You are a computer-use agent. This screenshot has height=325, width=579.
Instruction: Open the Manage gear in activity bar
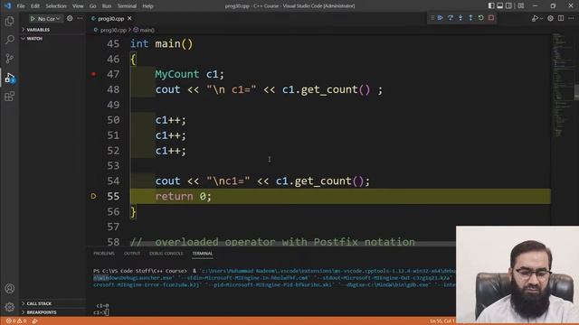coord(10,307)
